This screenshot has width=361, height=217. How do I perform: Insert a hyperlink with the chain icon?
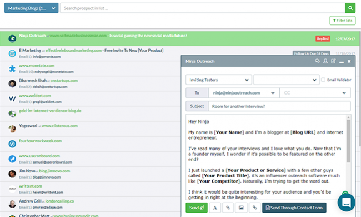(254, 208)
